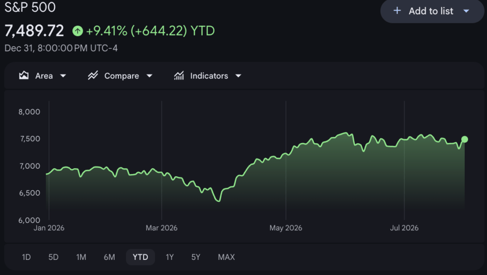This screenshot has width=487, height=275.
Task: Expand the Area chart type dropdown arrow
Action: pos(63,76)
